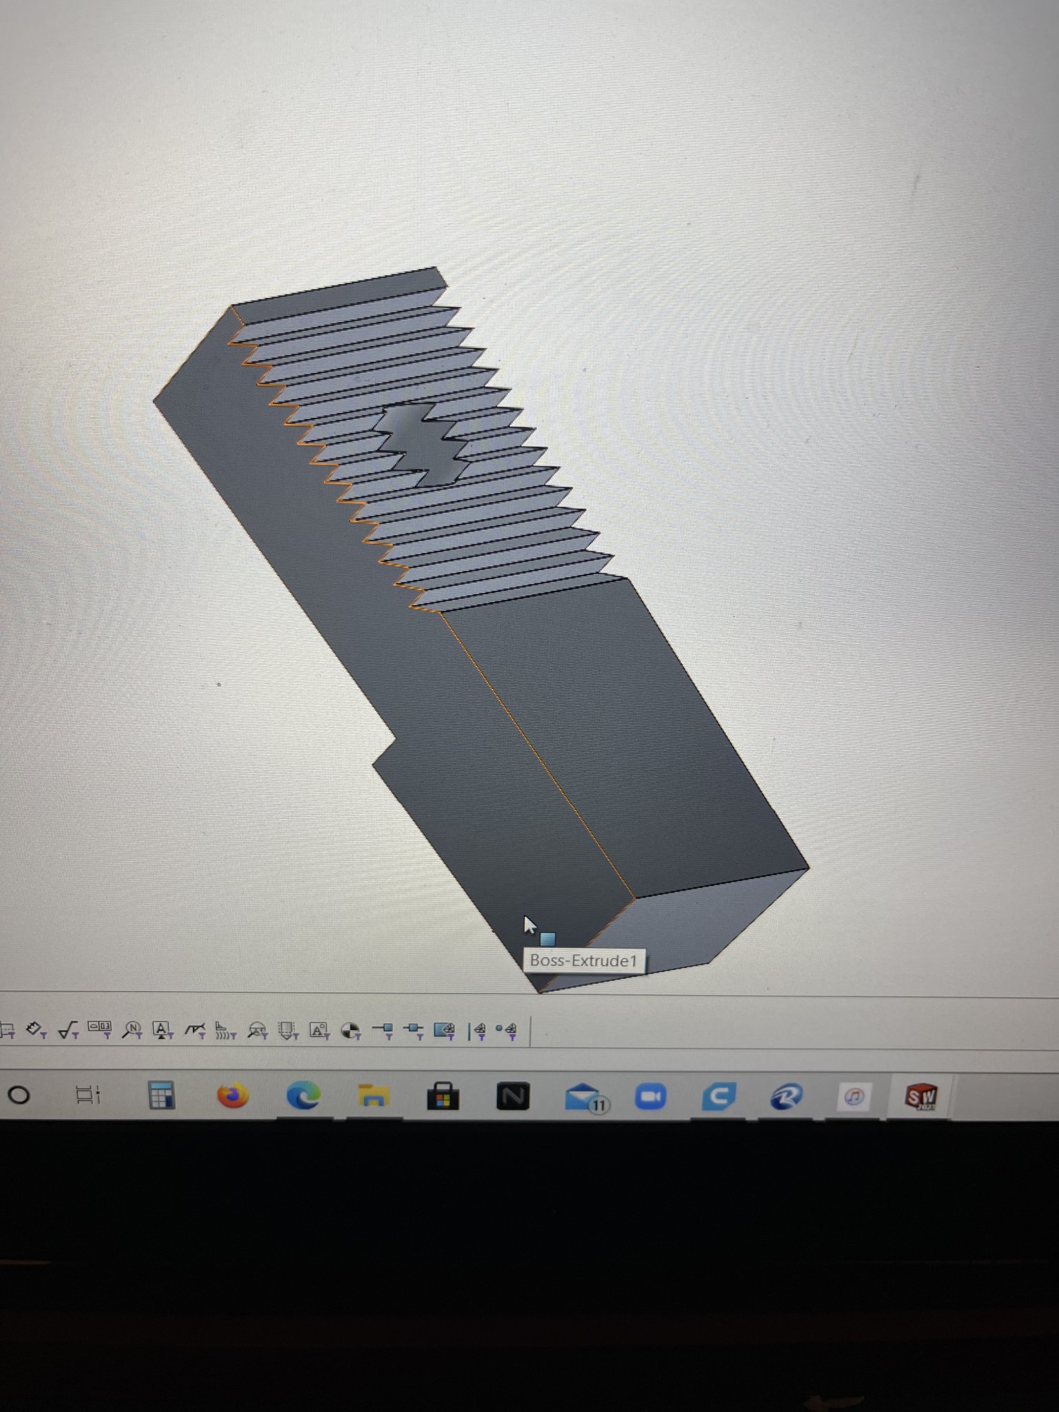Select the Datum Feature filter with A triangle
This screenshot has height=1412, width=1059.
[x=163, y=1030]
